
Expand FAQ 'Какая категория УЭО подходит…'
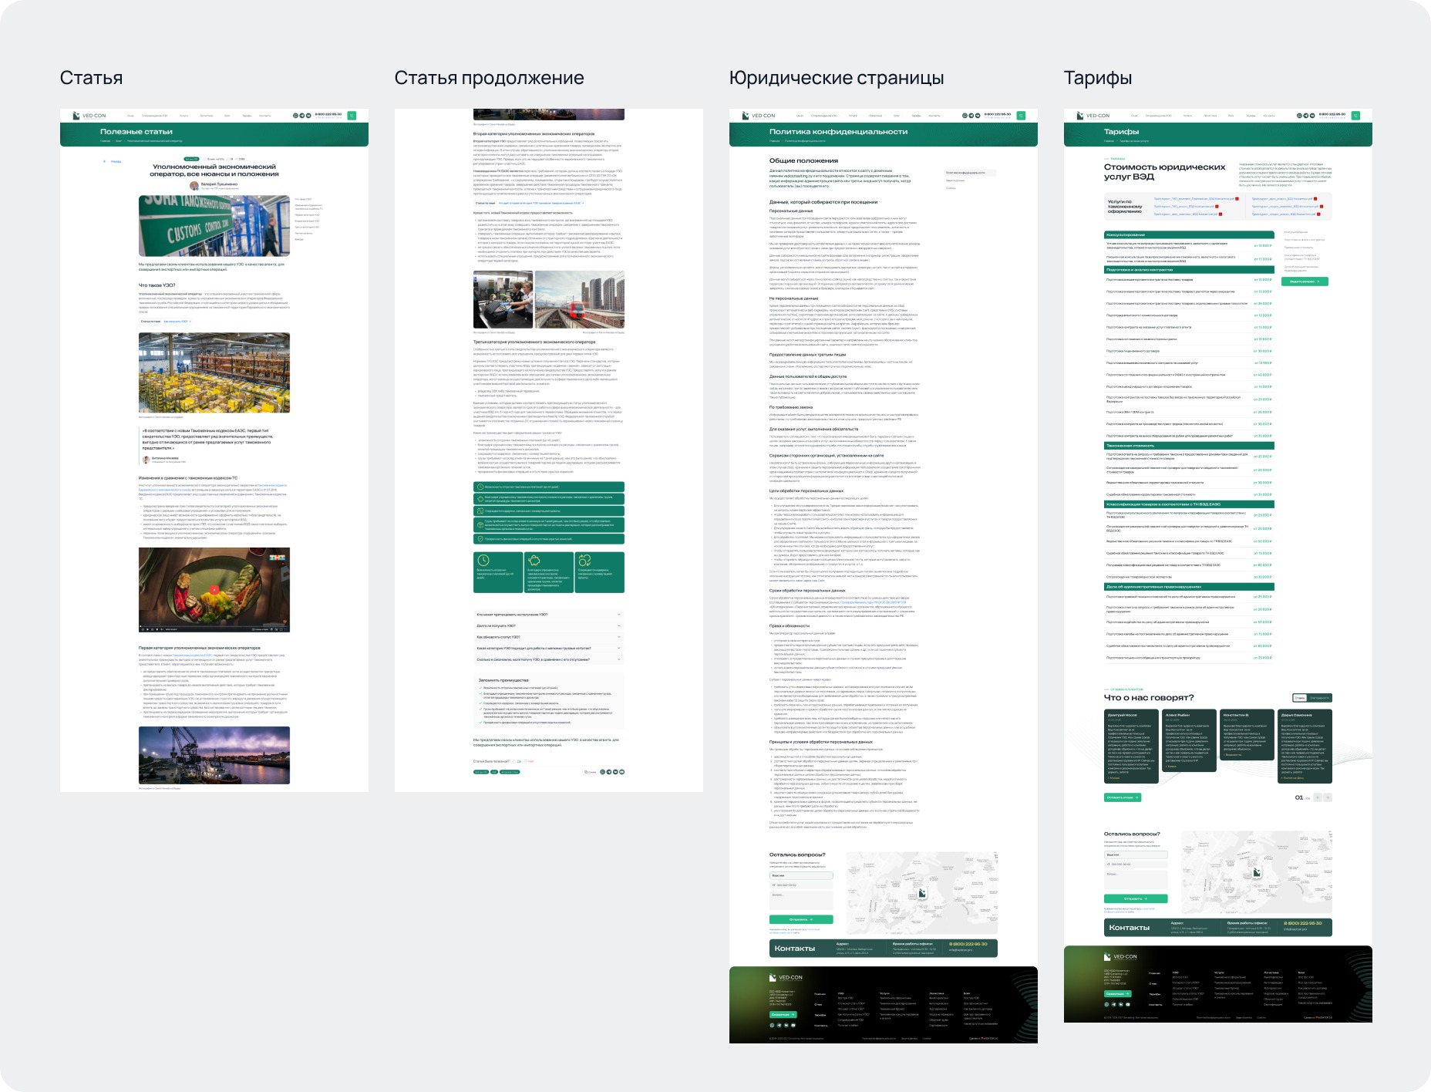548,648
